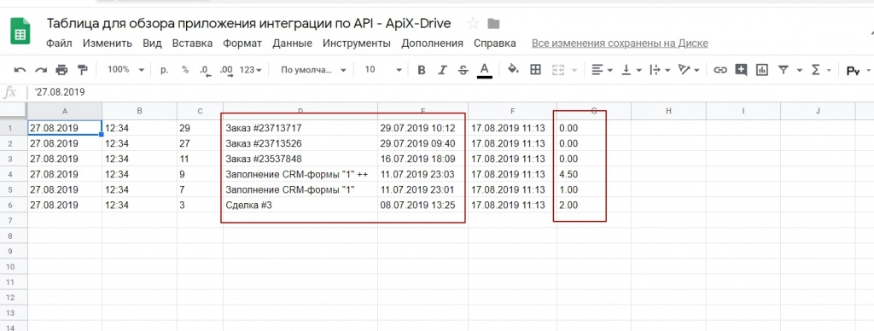874x331 pixels.
Task: Undo the last action
Action: pyautogui.click(x=20, y=70)
